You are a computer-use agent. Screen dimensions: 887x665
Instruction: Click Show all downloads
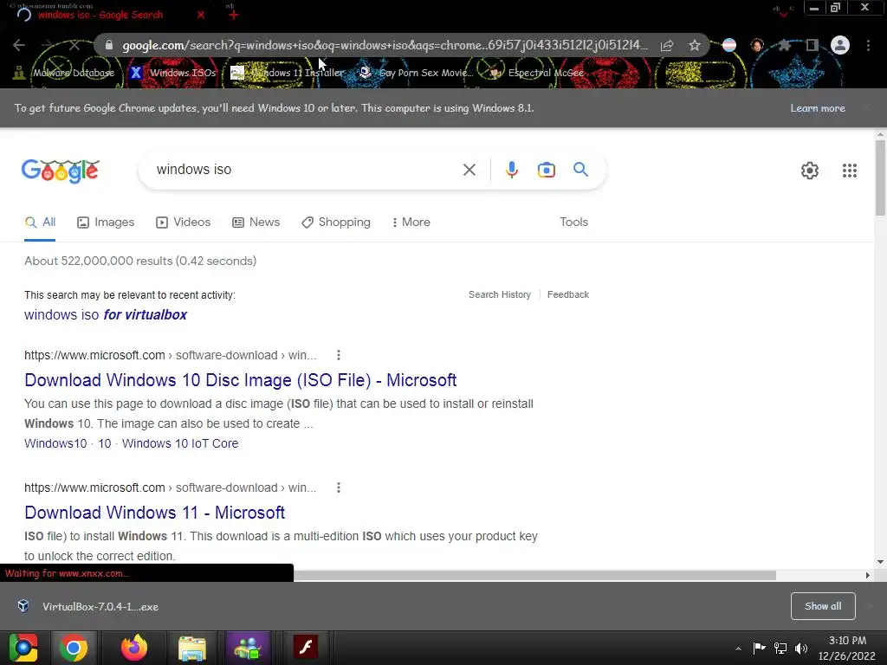click(823, 606)
